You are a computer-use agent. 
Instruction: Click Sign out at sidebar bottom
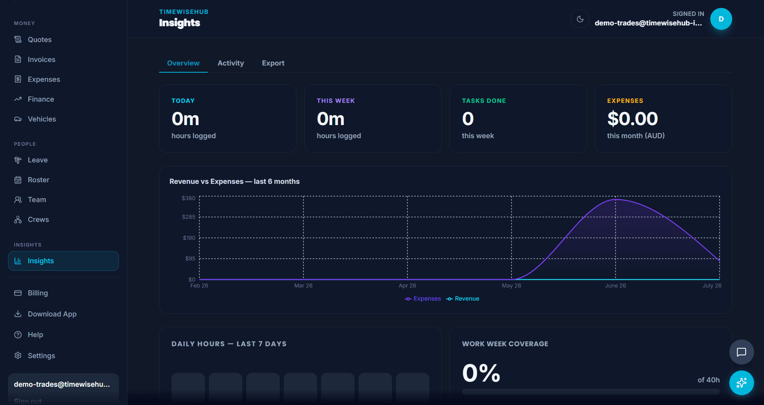[x=27, y=401]
